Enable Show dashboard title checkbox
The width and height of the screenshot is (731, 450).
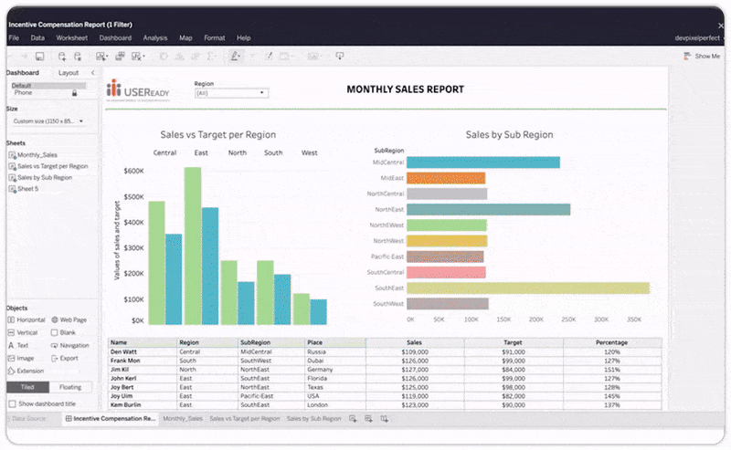pyautogui.click(x=12, y=403)
